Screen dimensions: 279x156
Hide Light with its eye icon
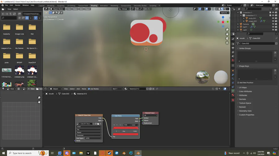click(273, 30)
